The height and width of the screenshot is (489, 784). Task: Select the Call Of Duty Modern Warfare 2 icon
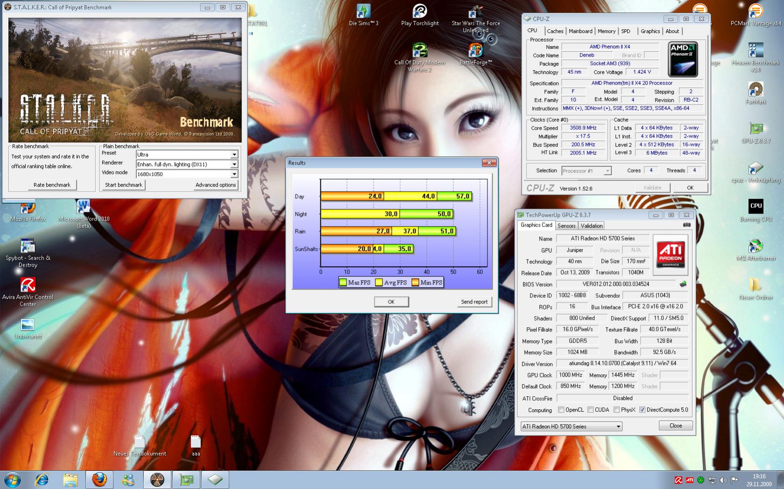point(419,57)
